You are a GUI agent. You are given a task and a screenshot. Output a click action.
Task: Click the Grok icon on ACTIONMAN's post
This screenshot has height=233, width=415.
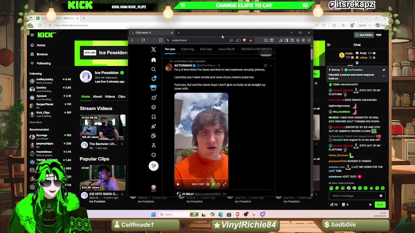click(x=265, y=66)
